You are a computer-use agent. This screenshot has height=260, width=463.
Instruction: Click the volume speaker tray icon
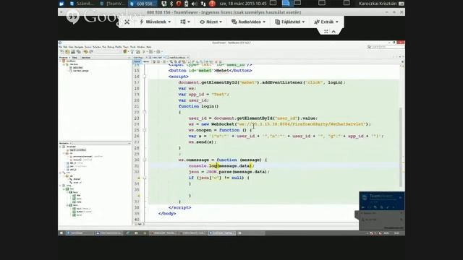(x=195, y=4)
